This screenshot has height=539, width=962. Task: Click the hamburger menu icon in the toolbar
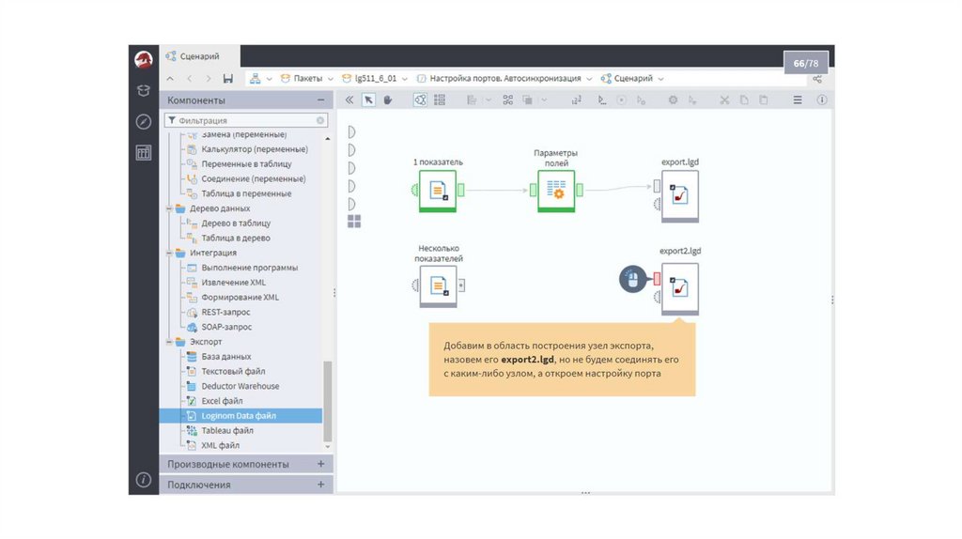(x=798, y=100)
